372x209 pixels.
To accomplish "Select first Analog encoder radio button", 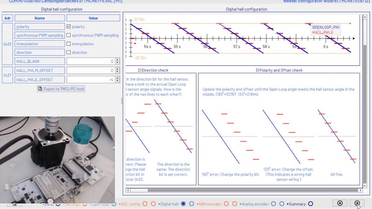I will point(273,204).
